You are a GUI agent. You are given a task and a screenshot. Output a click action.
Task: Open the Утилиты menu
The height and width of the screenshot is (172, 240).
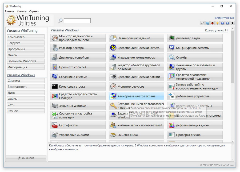click(22, 11)
